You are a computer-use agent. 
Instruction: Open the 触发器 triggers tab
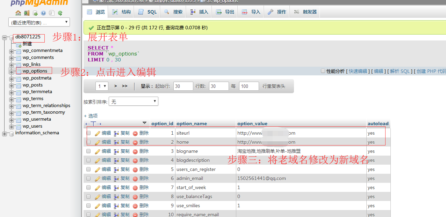point(305,12)
